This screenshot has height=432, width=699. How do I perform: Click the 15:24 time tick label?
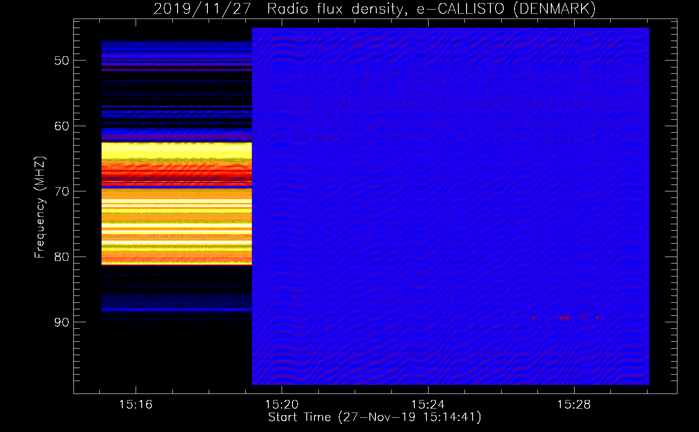(428, 405)
